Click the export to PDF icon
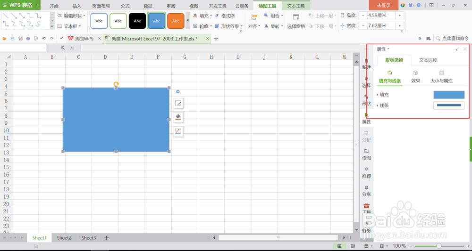This screenshot has width=472, height=251. [x=20, y=39]
